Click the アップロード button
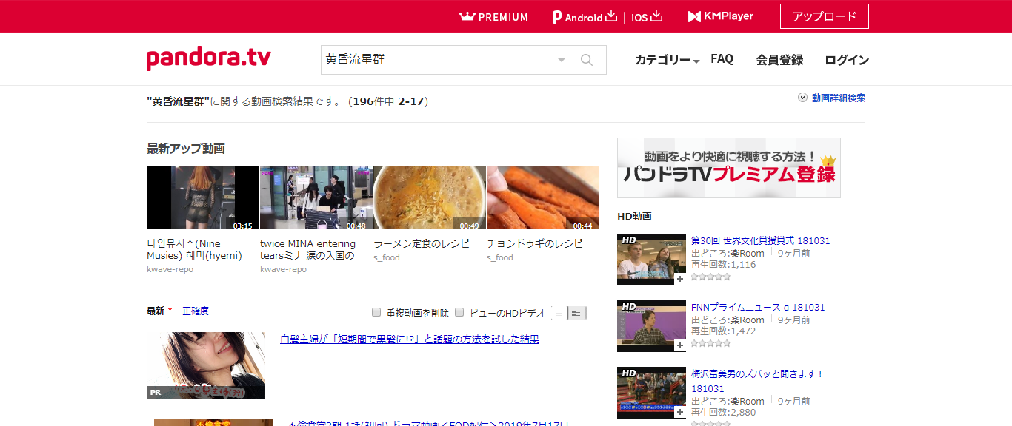The height and width of the screenshot is (426, 1012). pyautogui.click(x=825, y=16)
